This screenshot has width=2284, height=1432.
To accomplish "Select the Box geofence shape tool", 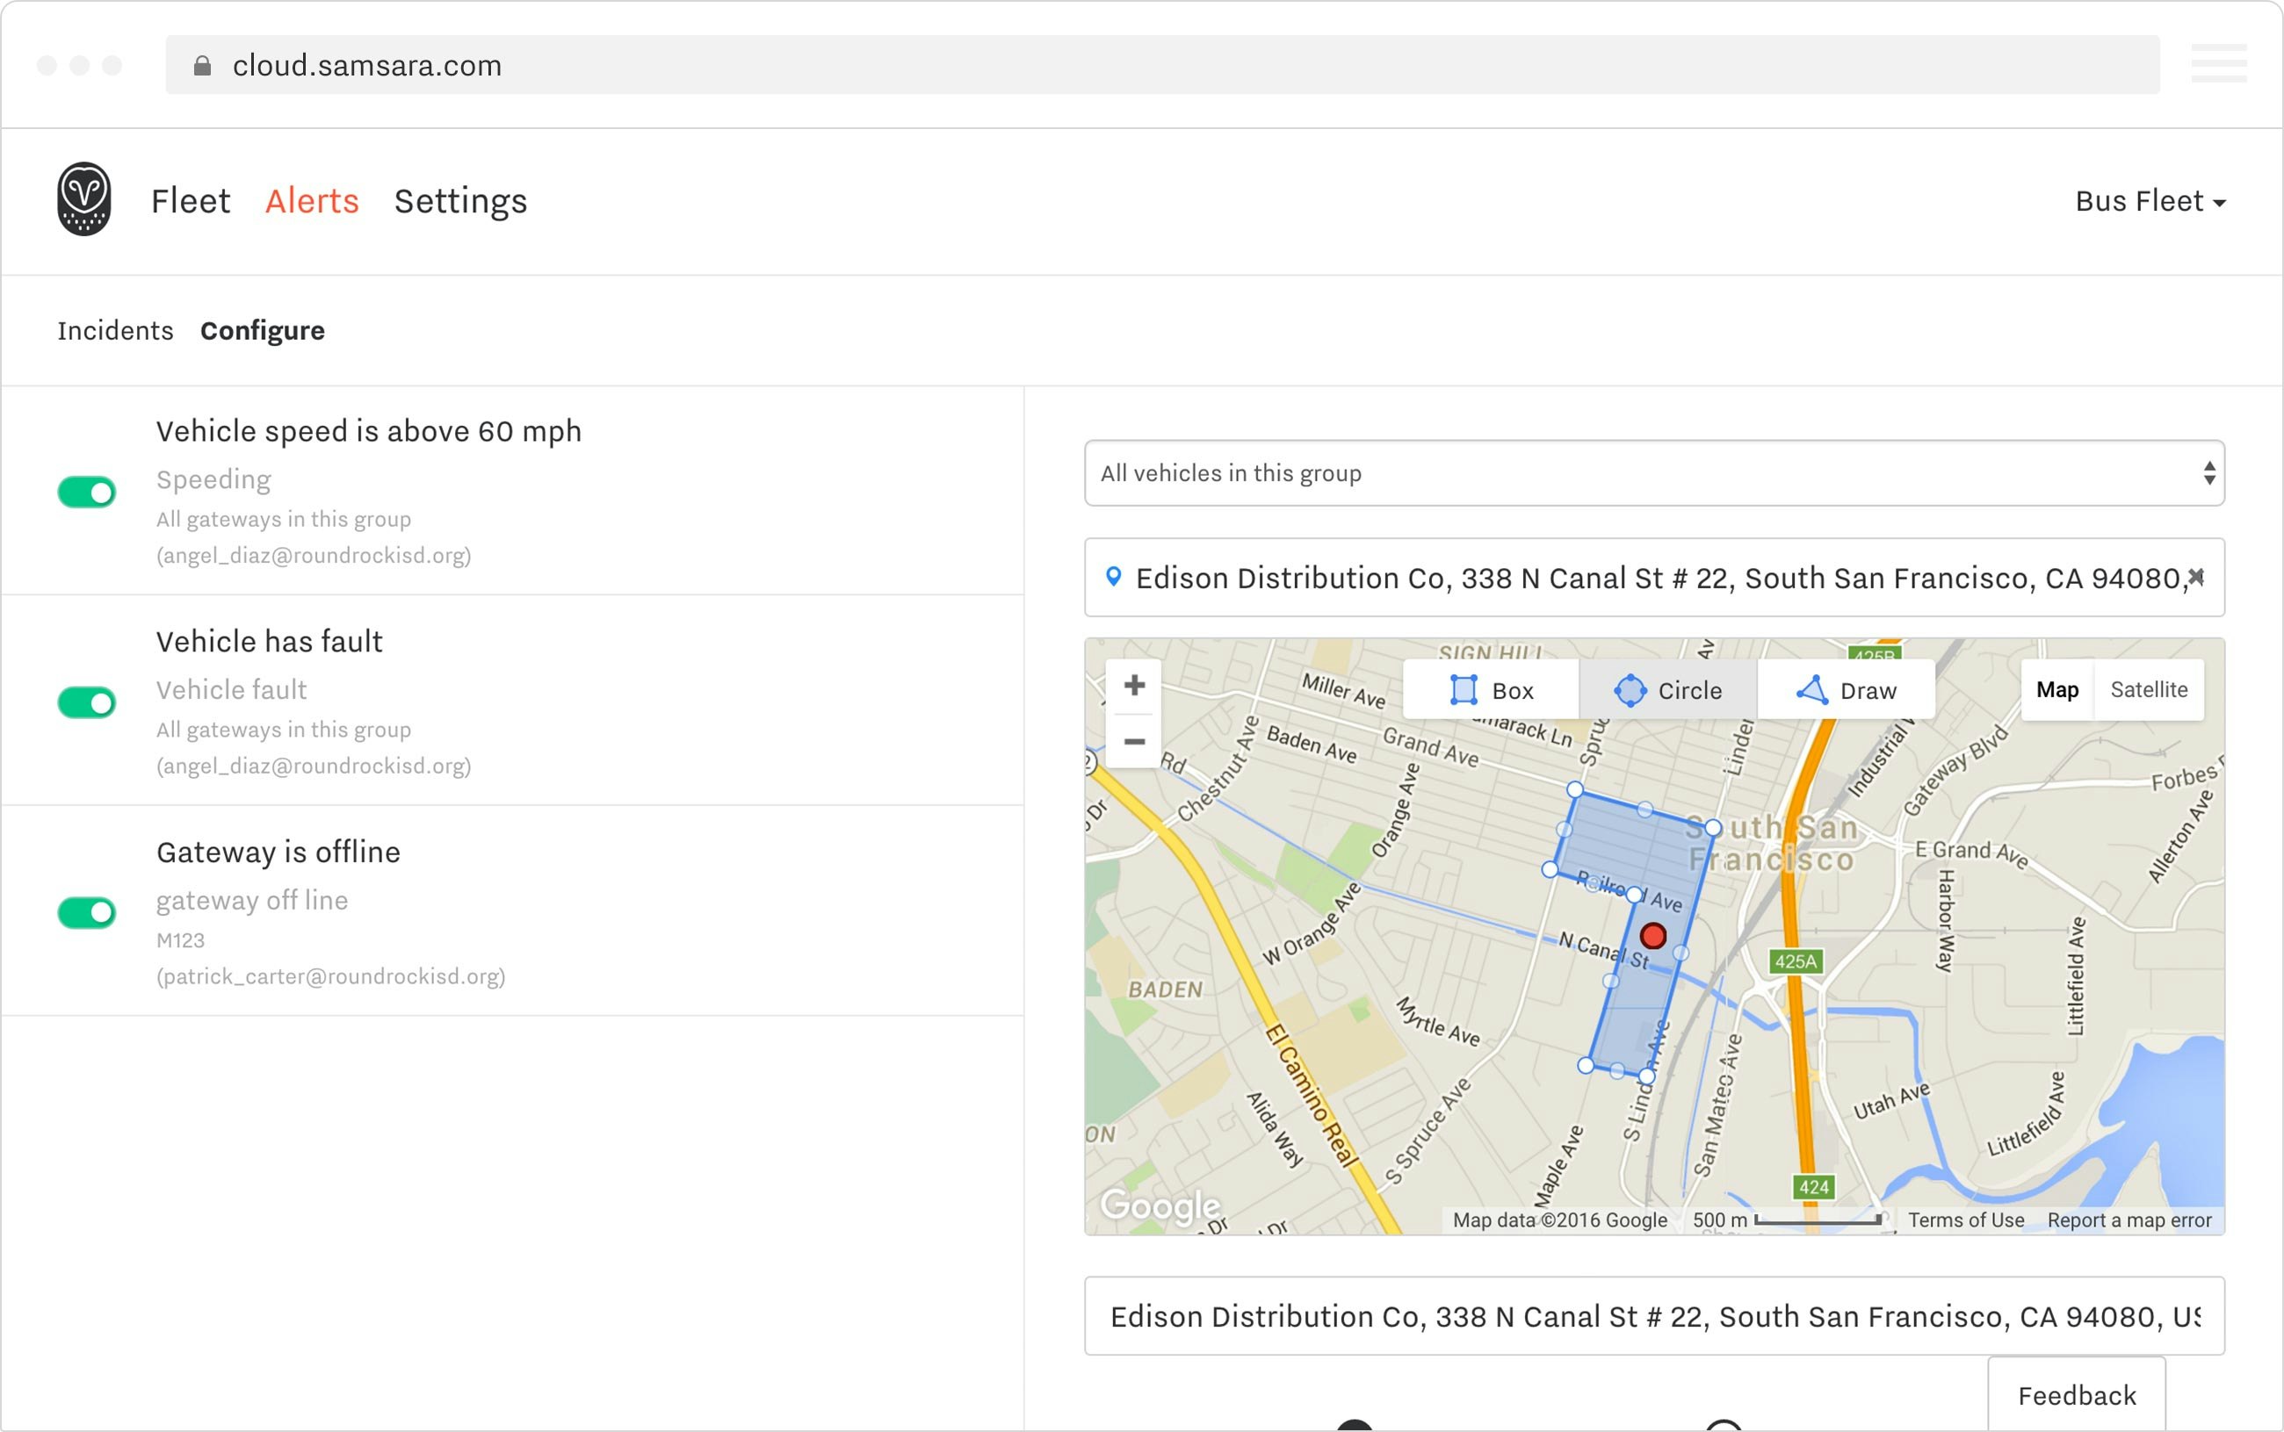I will pos(1491,690).
